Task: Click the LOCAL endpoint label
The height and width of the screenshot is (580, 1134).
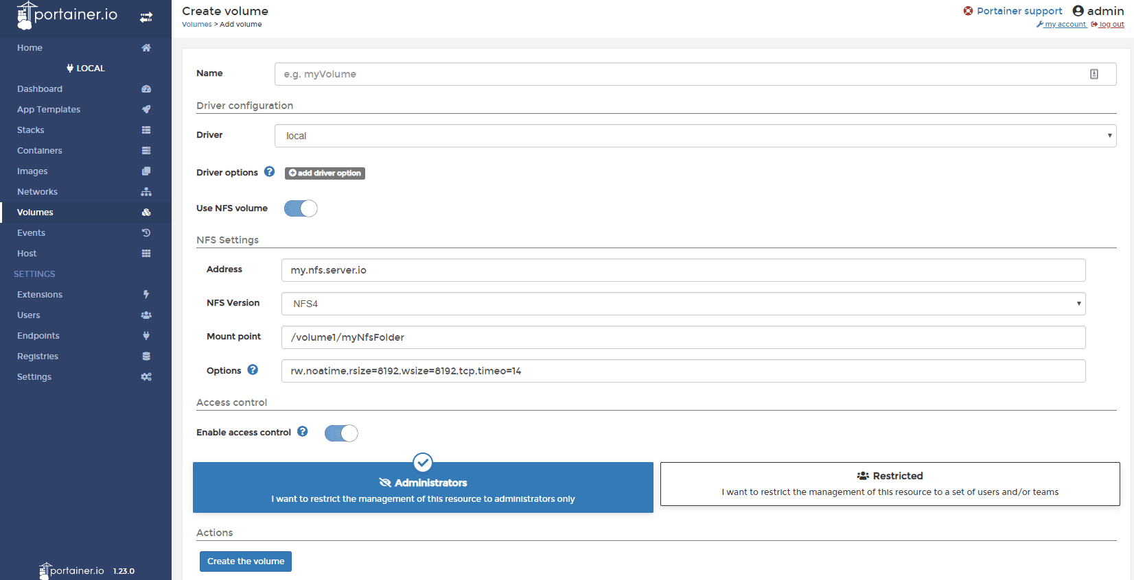Action: (86, 69)
